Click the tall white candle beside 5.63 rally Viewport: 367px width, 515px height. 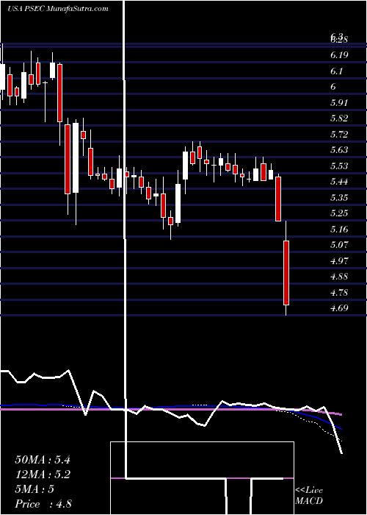tap(186, 166)
